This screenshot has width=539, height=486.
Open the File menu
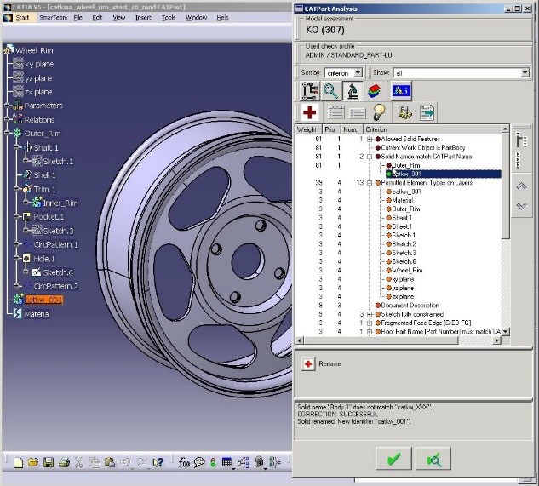tap(78, 18)
